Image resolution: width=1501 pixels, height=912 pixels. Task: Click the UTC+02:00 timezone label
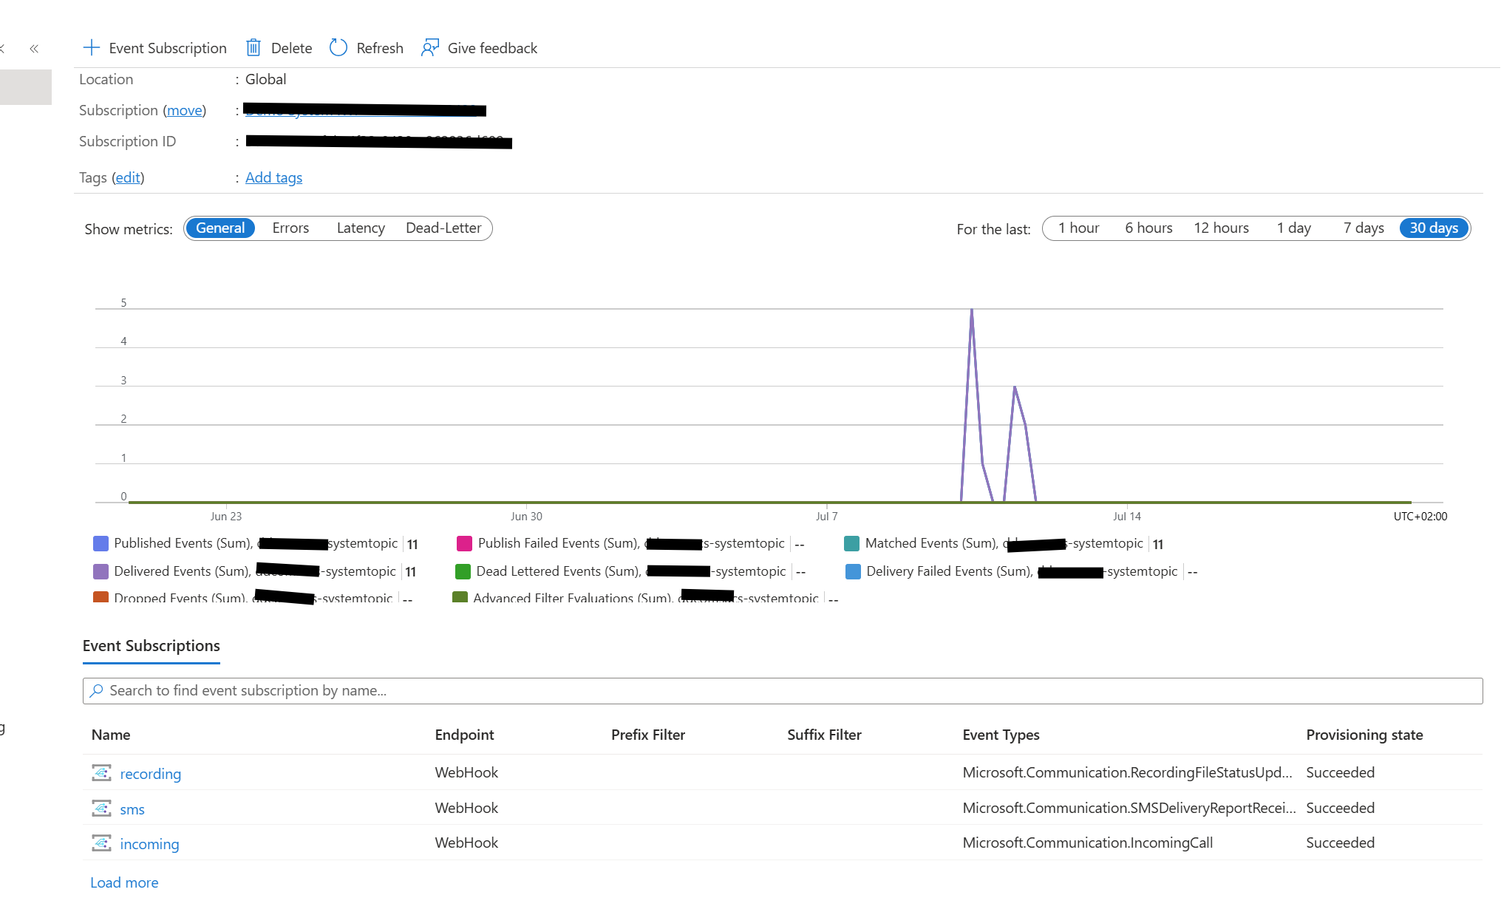click(1420, 517)
